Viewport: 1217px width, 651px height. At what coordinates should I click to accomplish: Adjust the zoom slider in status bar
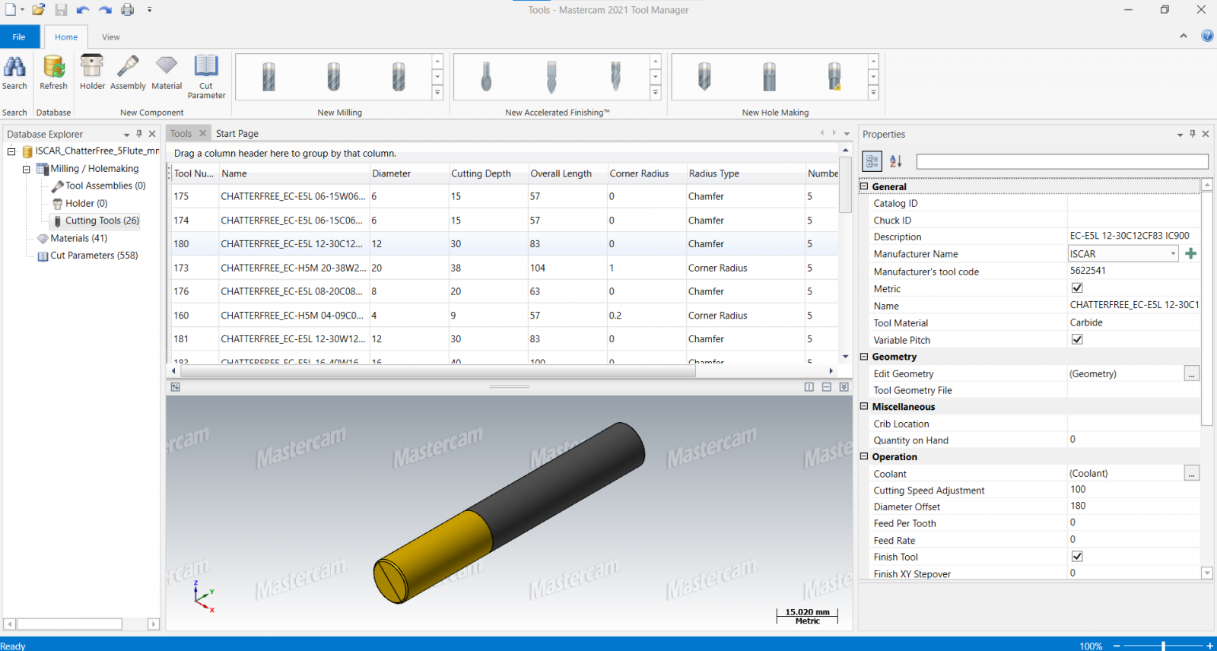coord(1163,646)
